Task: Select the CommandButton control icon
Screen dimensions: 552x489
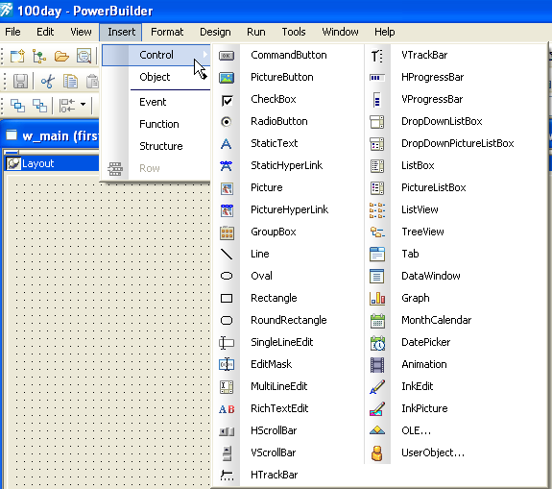Action: point(227,56)
